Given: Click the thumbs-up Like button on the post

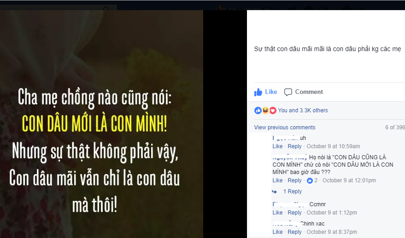Looking at the screenshot, I should point(265,92).
